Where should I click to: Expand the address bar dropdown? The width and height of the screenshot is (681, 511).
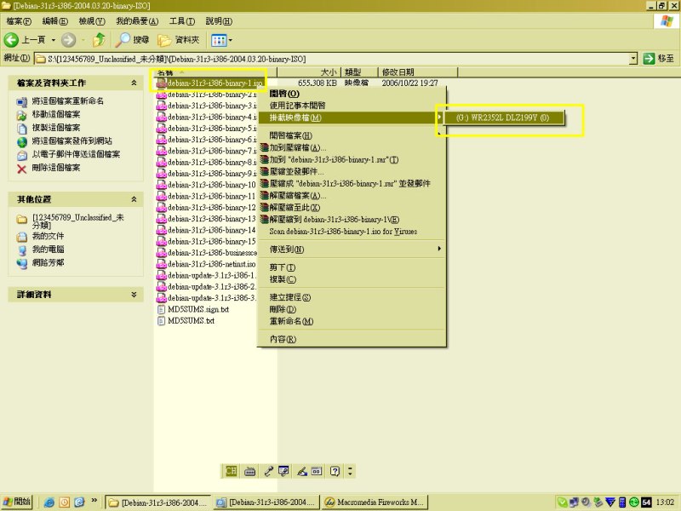tap(633, 59)
